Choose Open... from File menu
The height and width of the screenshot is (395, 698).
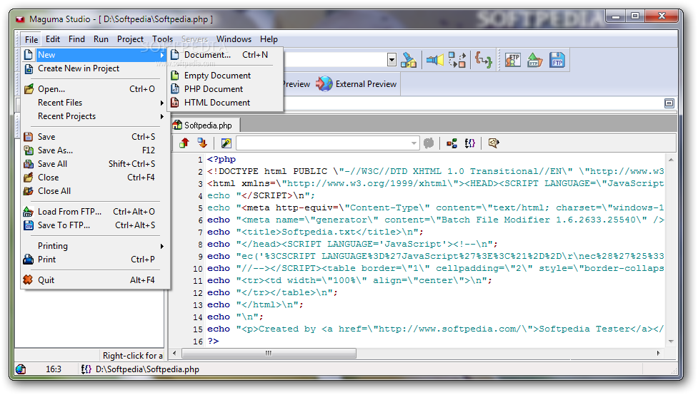(95, 89)
